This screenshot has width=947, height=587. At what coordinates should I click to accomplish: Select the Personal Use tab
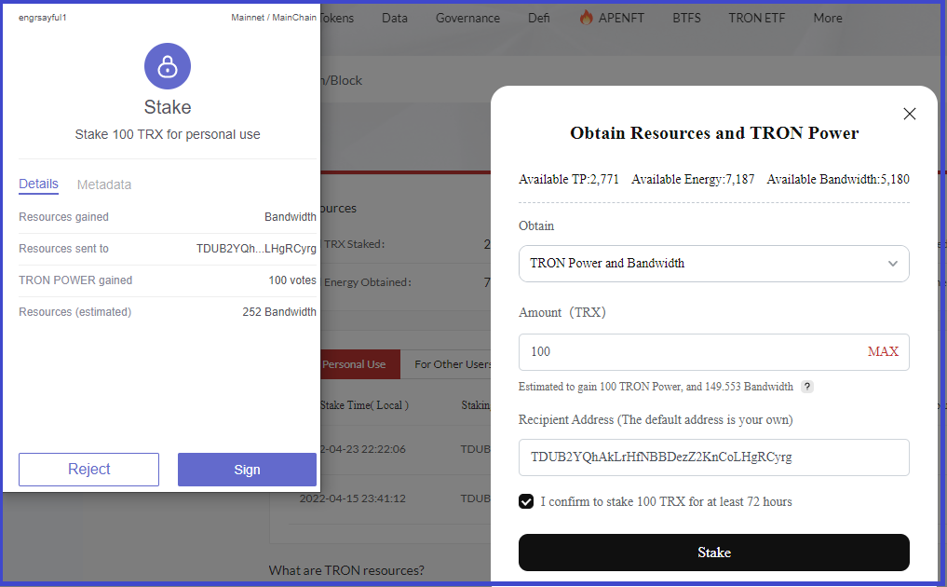pos(360,364)
